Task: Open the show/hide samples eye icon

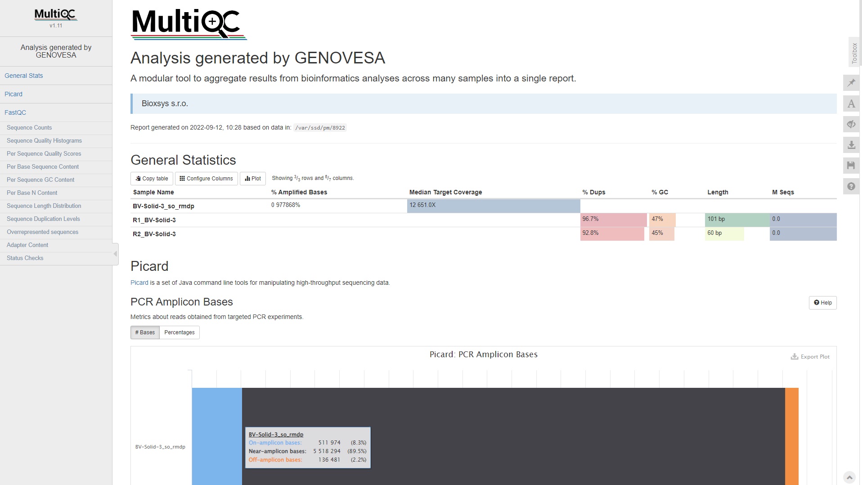Action: (851, 124)
